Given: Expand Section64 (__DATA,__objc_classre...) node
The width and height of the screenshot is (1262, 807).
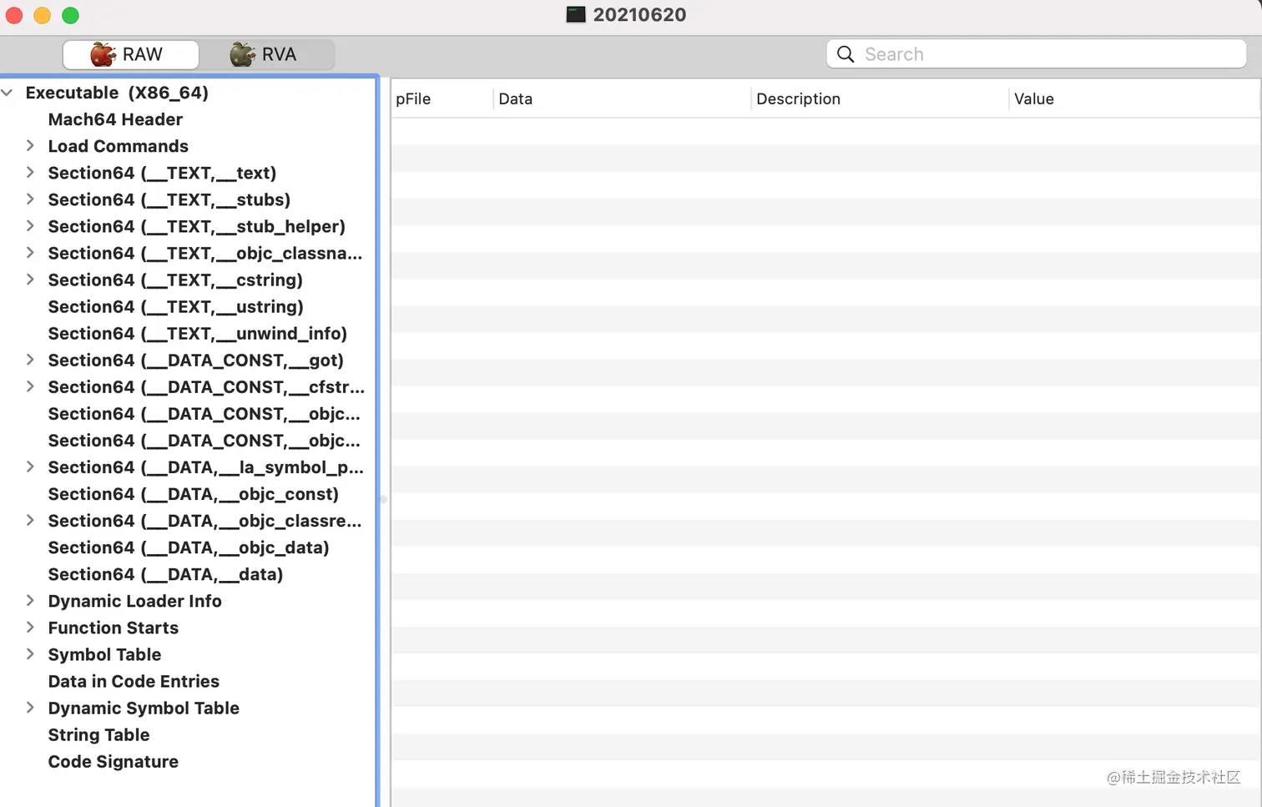Looking at the screenshot, I should (30, 519).
